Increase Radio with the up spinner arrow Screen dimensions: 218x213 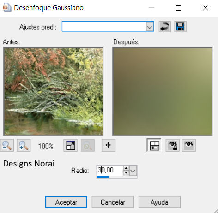tap(126, 168)
